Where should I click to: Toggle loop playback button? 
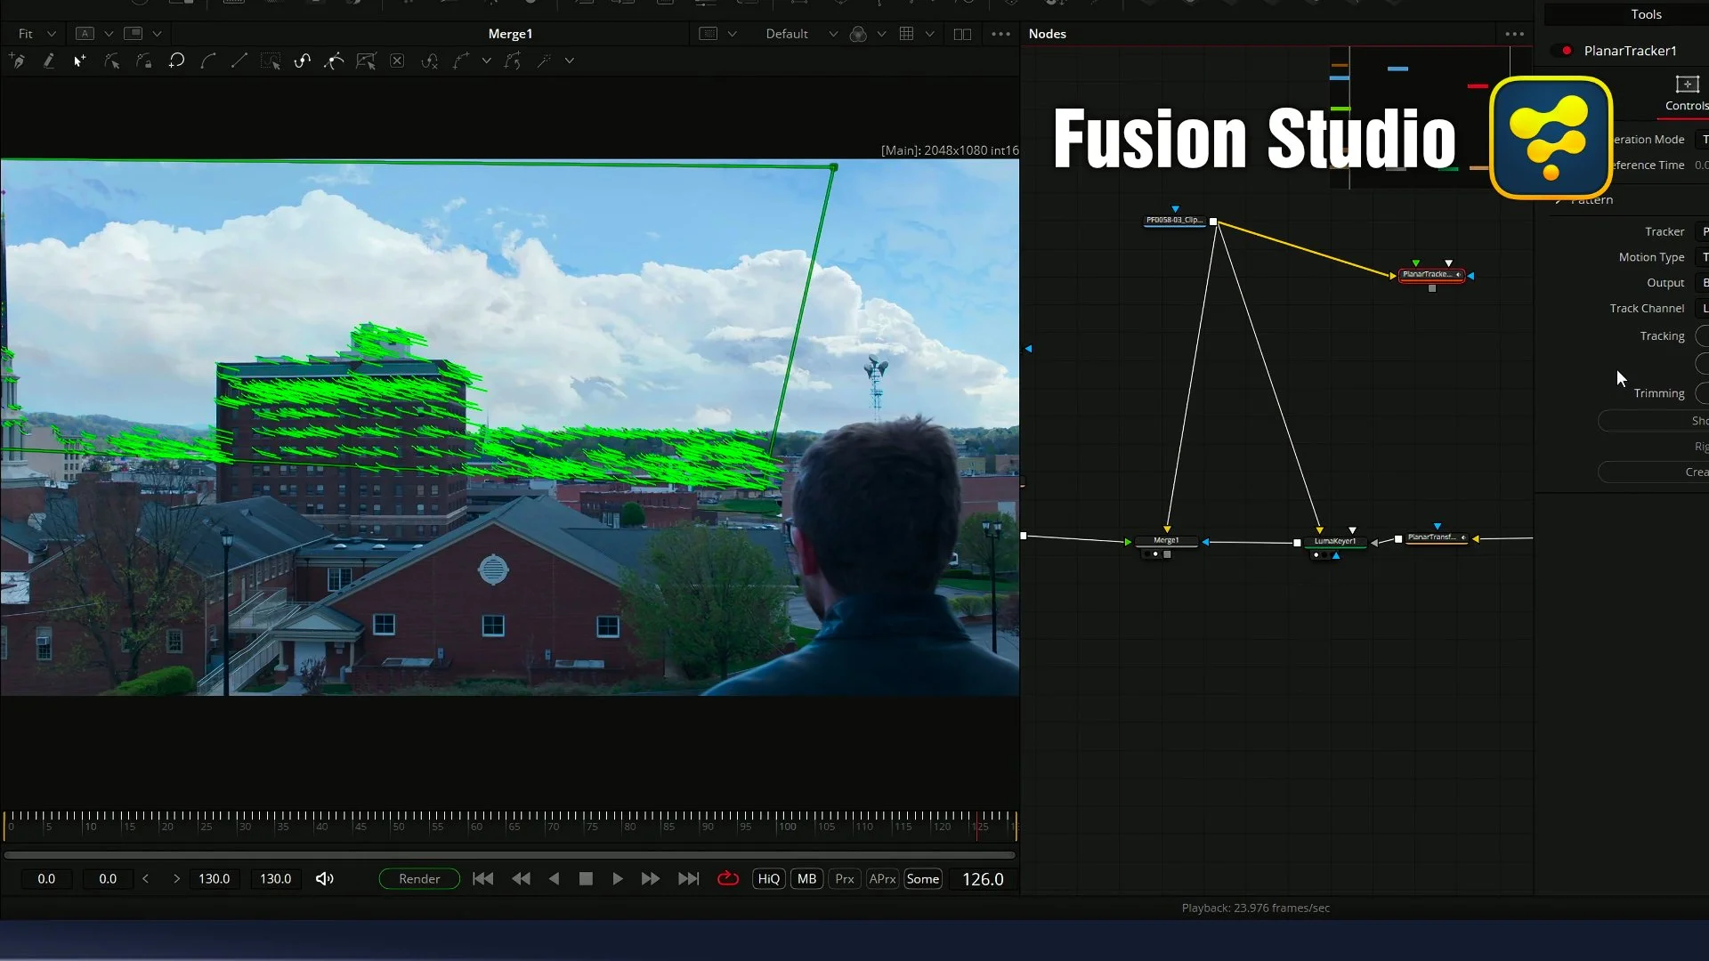728,879
